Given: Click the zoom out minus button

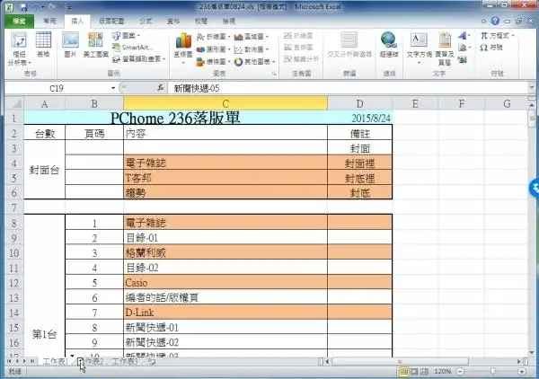Looking at the screenshot, I should (460, 372).
